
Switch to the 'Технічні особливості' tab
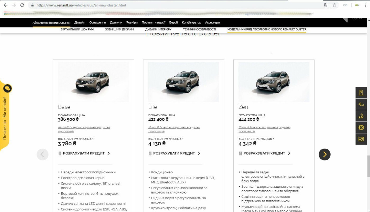coord(199,29)
